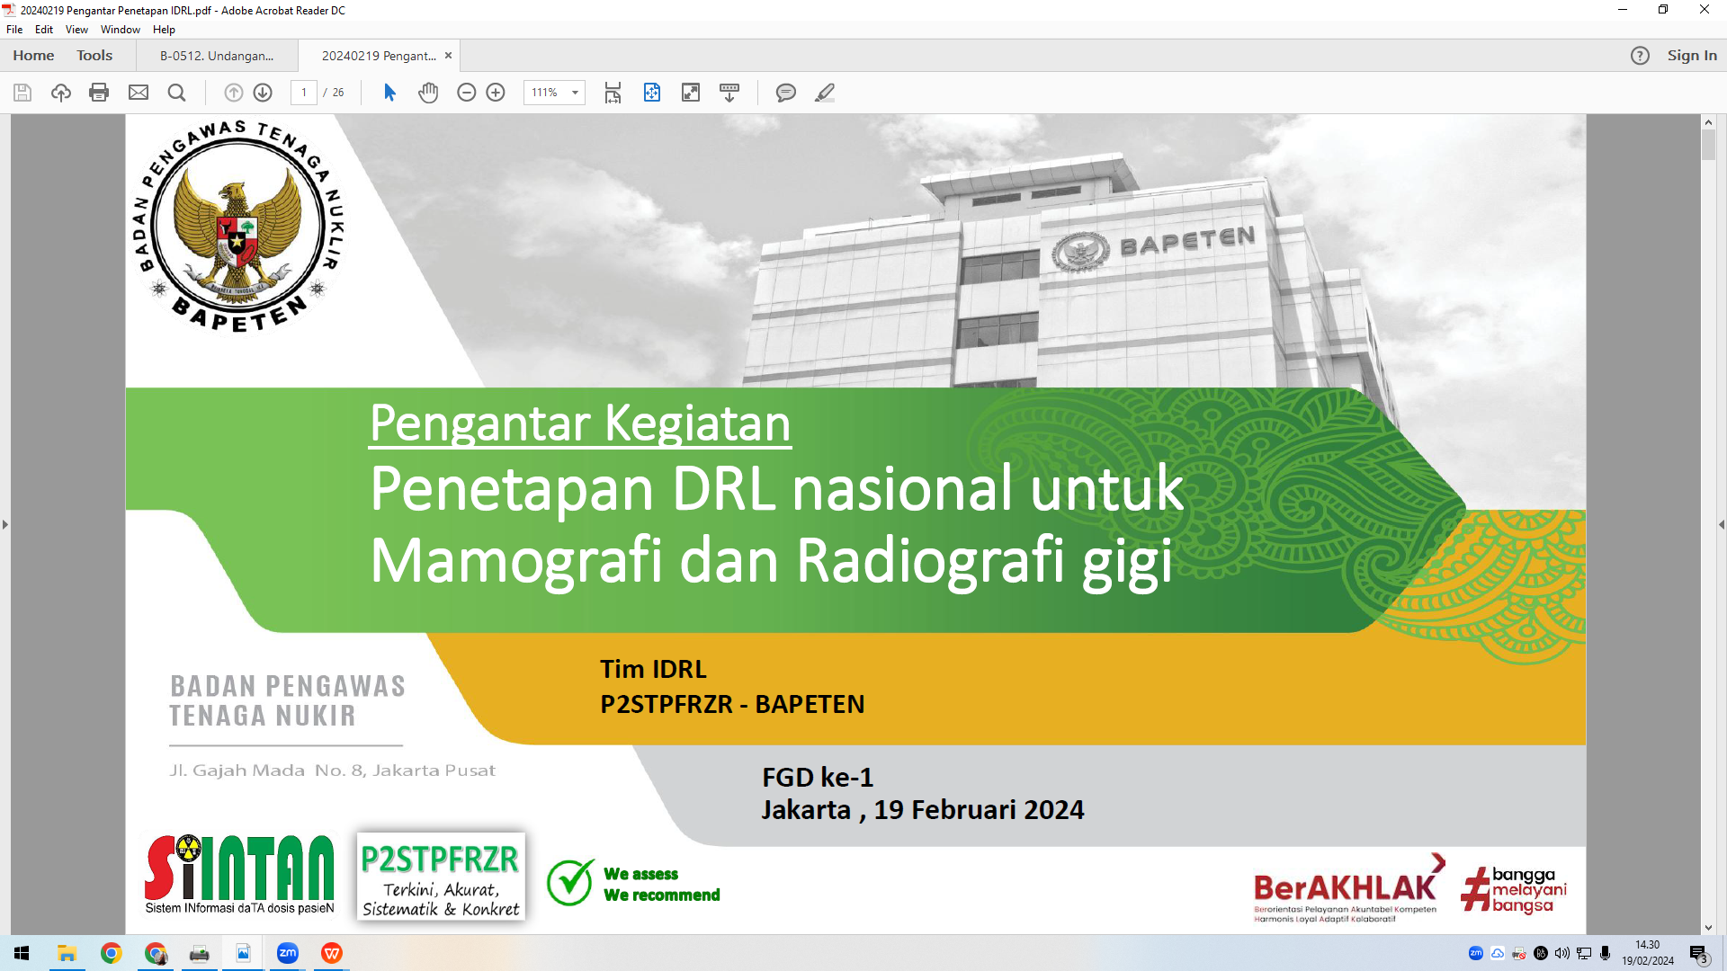This screenshot has width=1727, height=971.
Task: Open the Help question mark icon
Action: 1641,56
